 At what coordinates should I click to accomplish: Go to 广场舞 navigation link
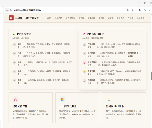coord(131,18)
